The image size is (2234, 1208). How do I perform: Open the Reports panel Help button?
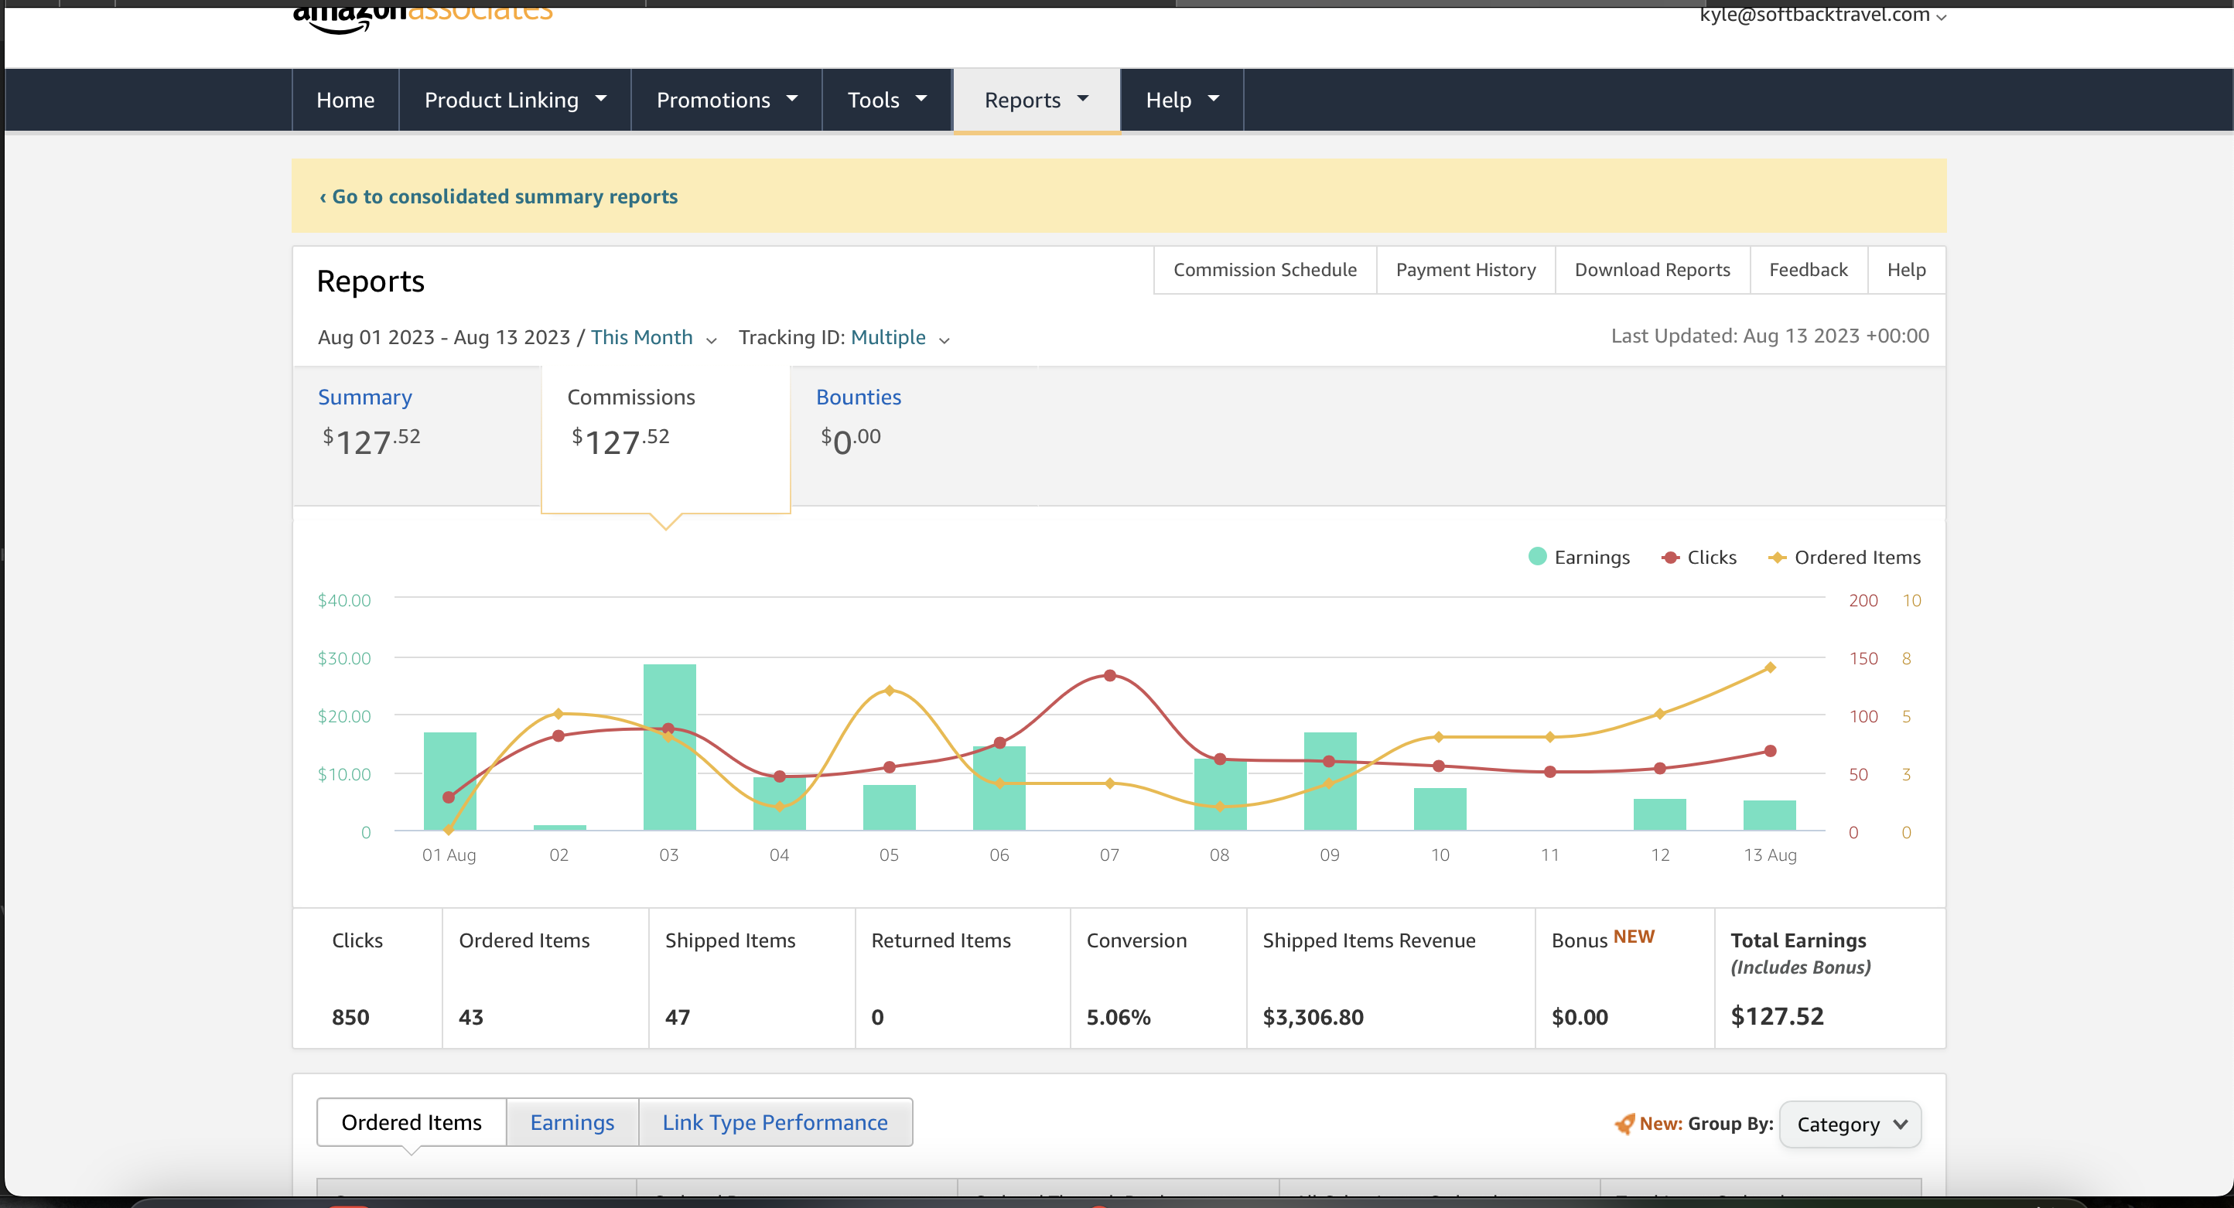[1906, 270]
